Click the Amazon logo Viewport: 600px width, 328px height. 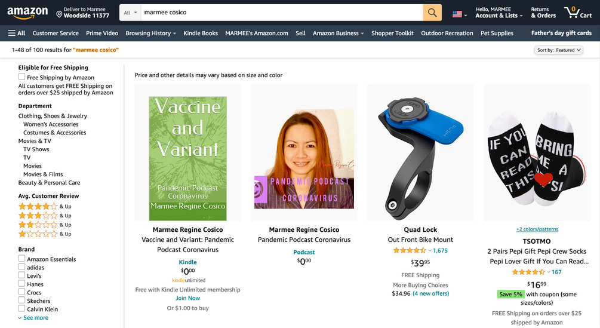(x=27, y=13)
